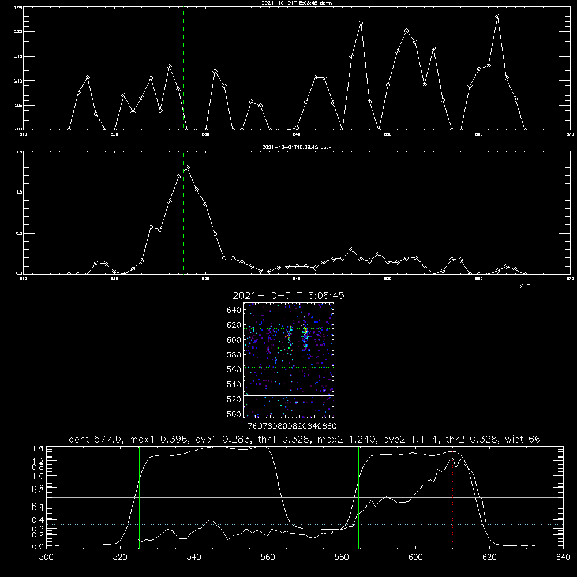
Task: Click the 'max1 0.396' value in the stats line
Action: [159, 439]
